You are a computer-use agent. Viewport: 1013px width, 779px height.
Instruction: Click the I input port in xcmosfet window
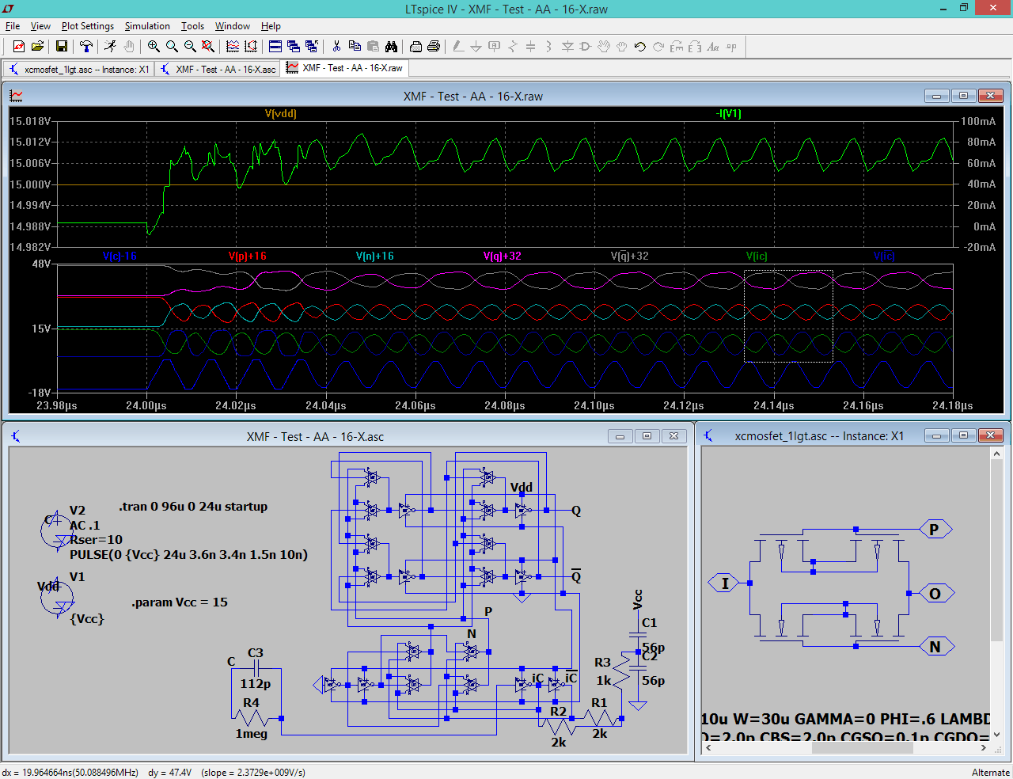tap(724, 583)
